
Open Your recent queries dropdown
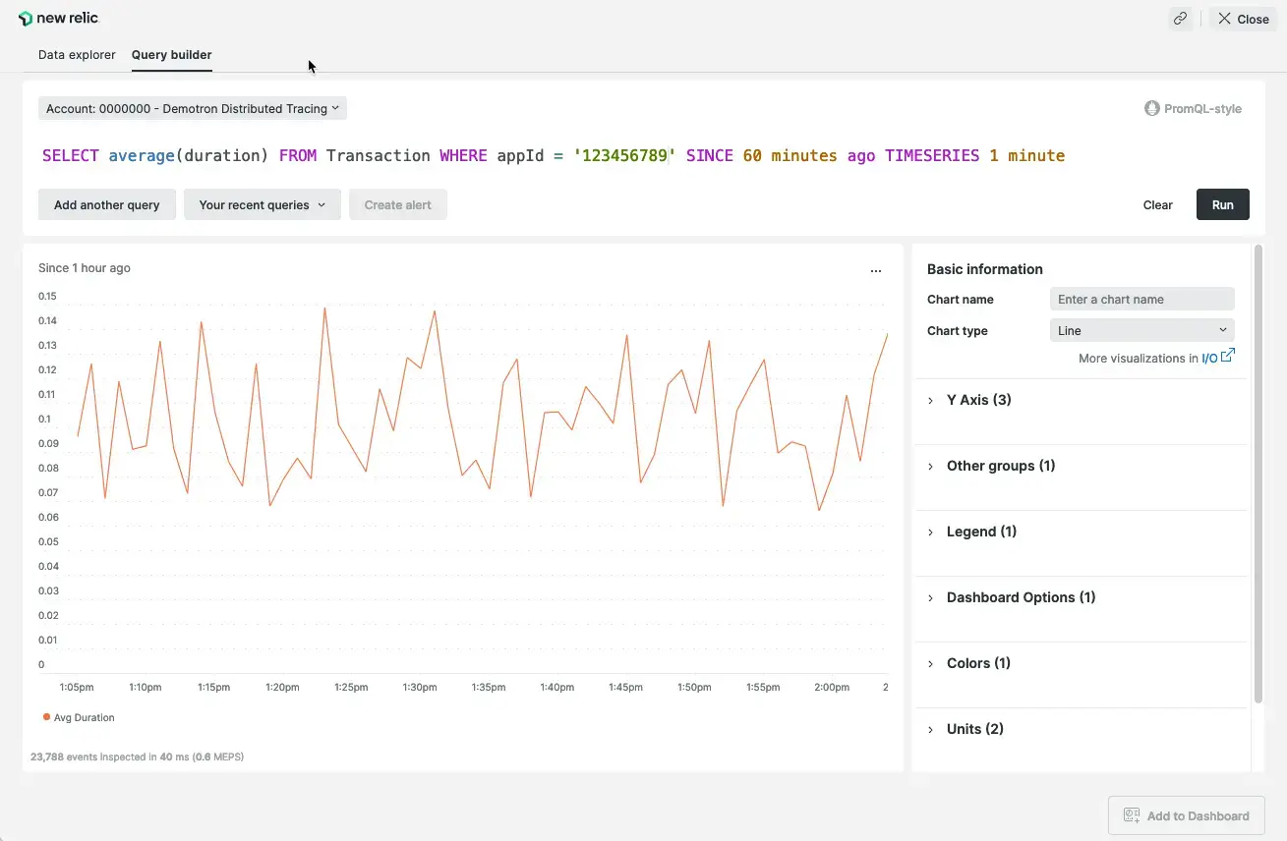(x=262, y=205)
